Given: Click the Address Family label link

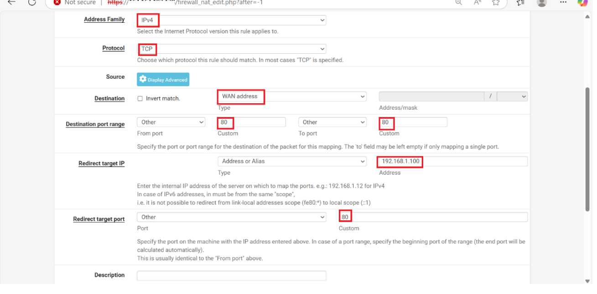Looking at the screenshot, I should point(104,20).
